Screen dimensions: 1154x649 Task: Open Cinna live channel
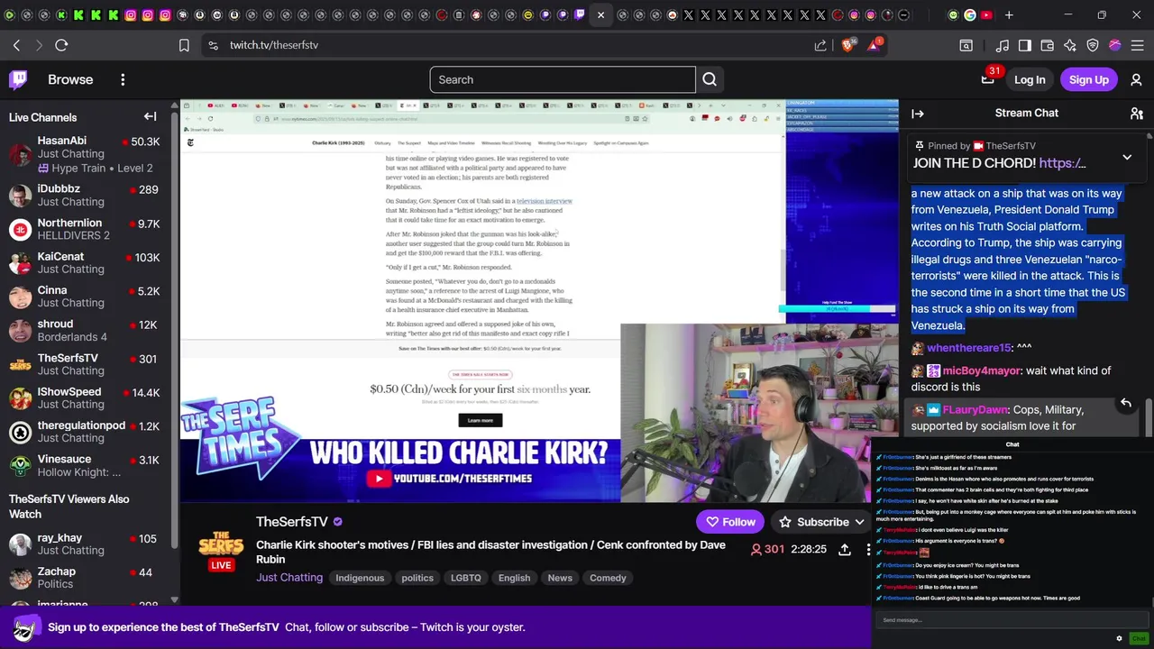(x=86, y=296)
